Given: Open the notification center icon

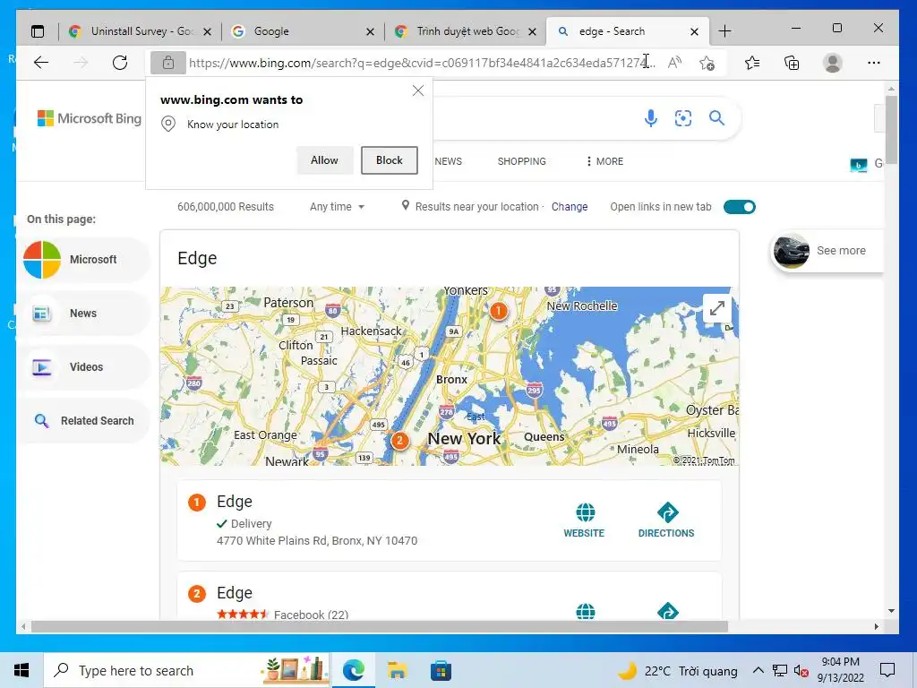Looking at the screenshot, I should point(887,670).
